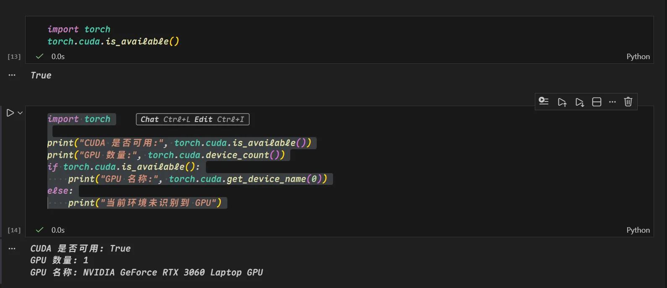The image size is (667, 288).
Task: Click the Python label of cell 14
Action: pos(638,230)
